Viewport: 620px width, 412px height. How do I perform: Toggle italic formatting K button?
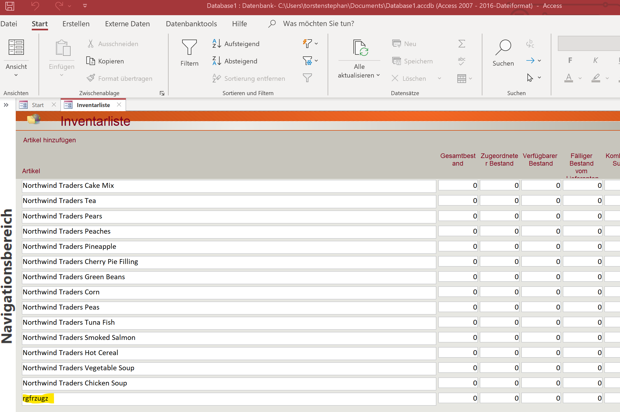(595, 60)
